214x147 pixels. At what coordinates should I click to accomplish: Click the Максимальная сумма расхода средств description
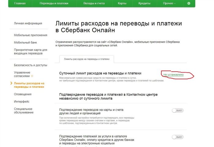[x=112, y=79]
